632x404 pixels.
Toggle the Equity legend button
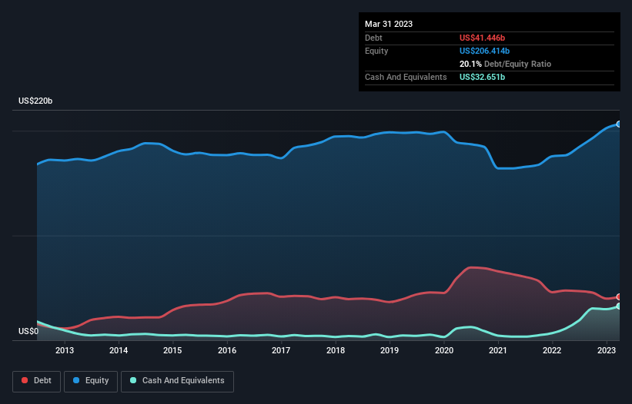pos(91,381)
